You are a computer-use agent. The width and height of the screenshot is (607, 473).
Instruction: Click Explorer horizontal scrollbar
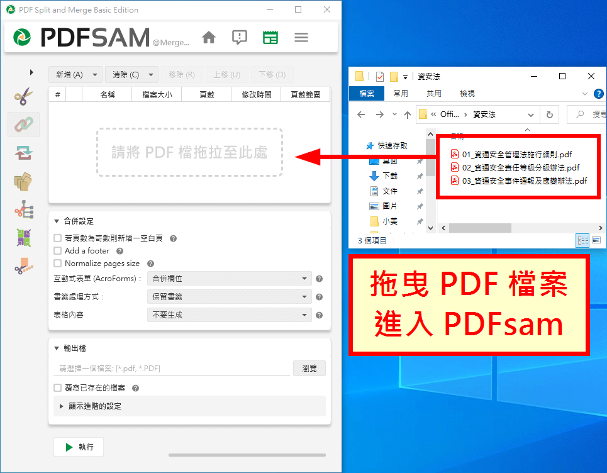(480, 228)
